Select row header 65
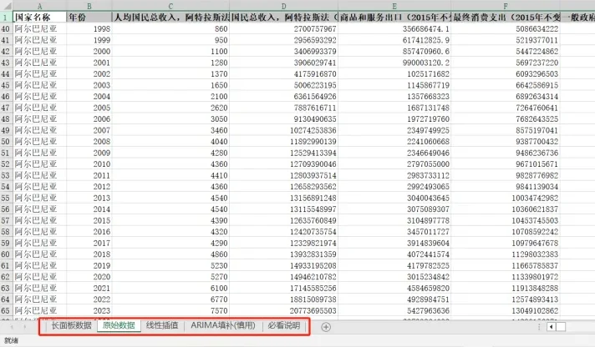Screen dimensions: 595x347 6,310
